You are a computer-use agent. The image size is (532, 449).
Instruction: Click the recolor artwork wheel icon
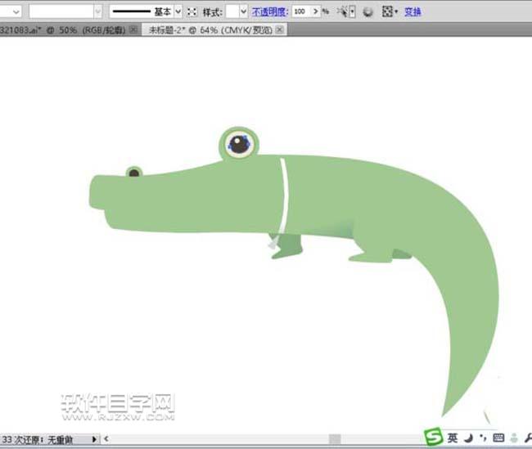click(x=367, y=12)
